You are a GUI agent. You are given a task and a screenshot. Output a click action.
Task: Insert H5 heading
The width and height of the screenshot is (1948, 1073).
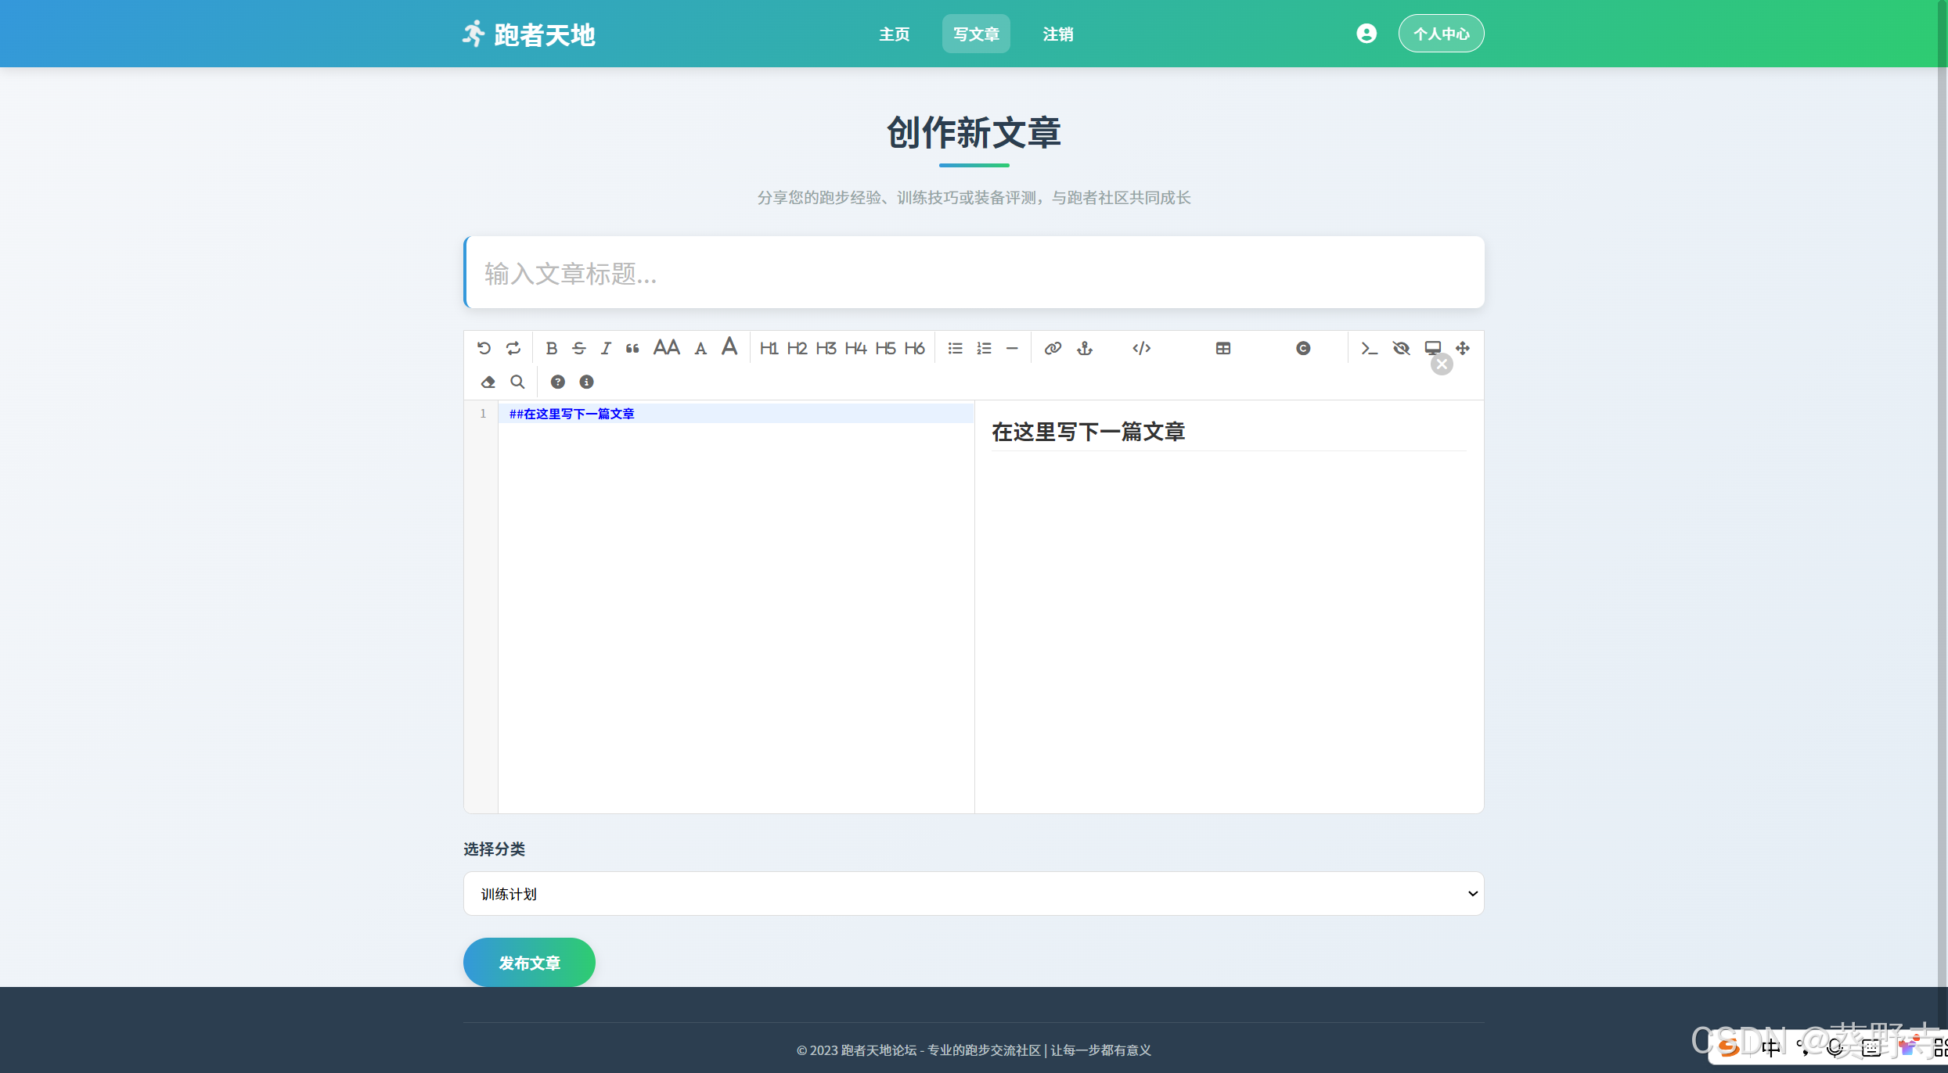tap(885, 348)
